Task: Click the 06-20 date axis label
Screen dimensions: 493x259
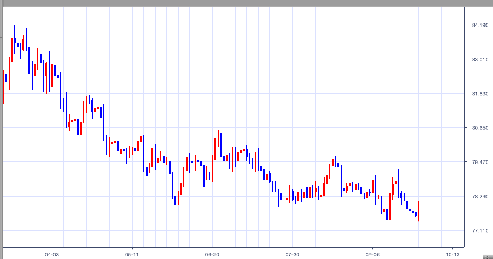Action: pos(212,254)
